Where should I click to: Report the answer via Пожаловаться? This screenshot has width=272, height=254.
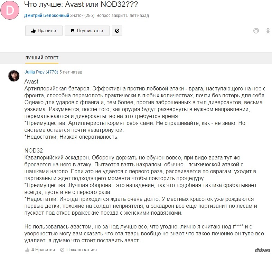point(78,250)
